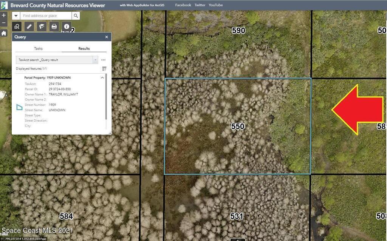Select the Measurement ruler tool

[x=29, y=26]
